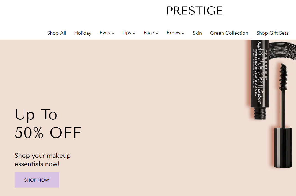Click the 'Shop your makeup essentials now!' text
Viewport: 296px width, 196px height.
coord(43,160)
